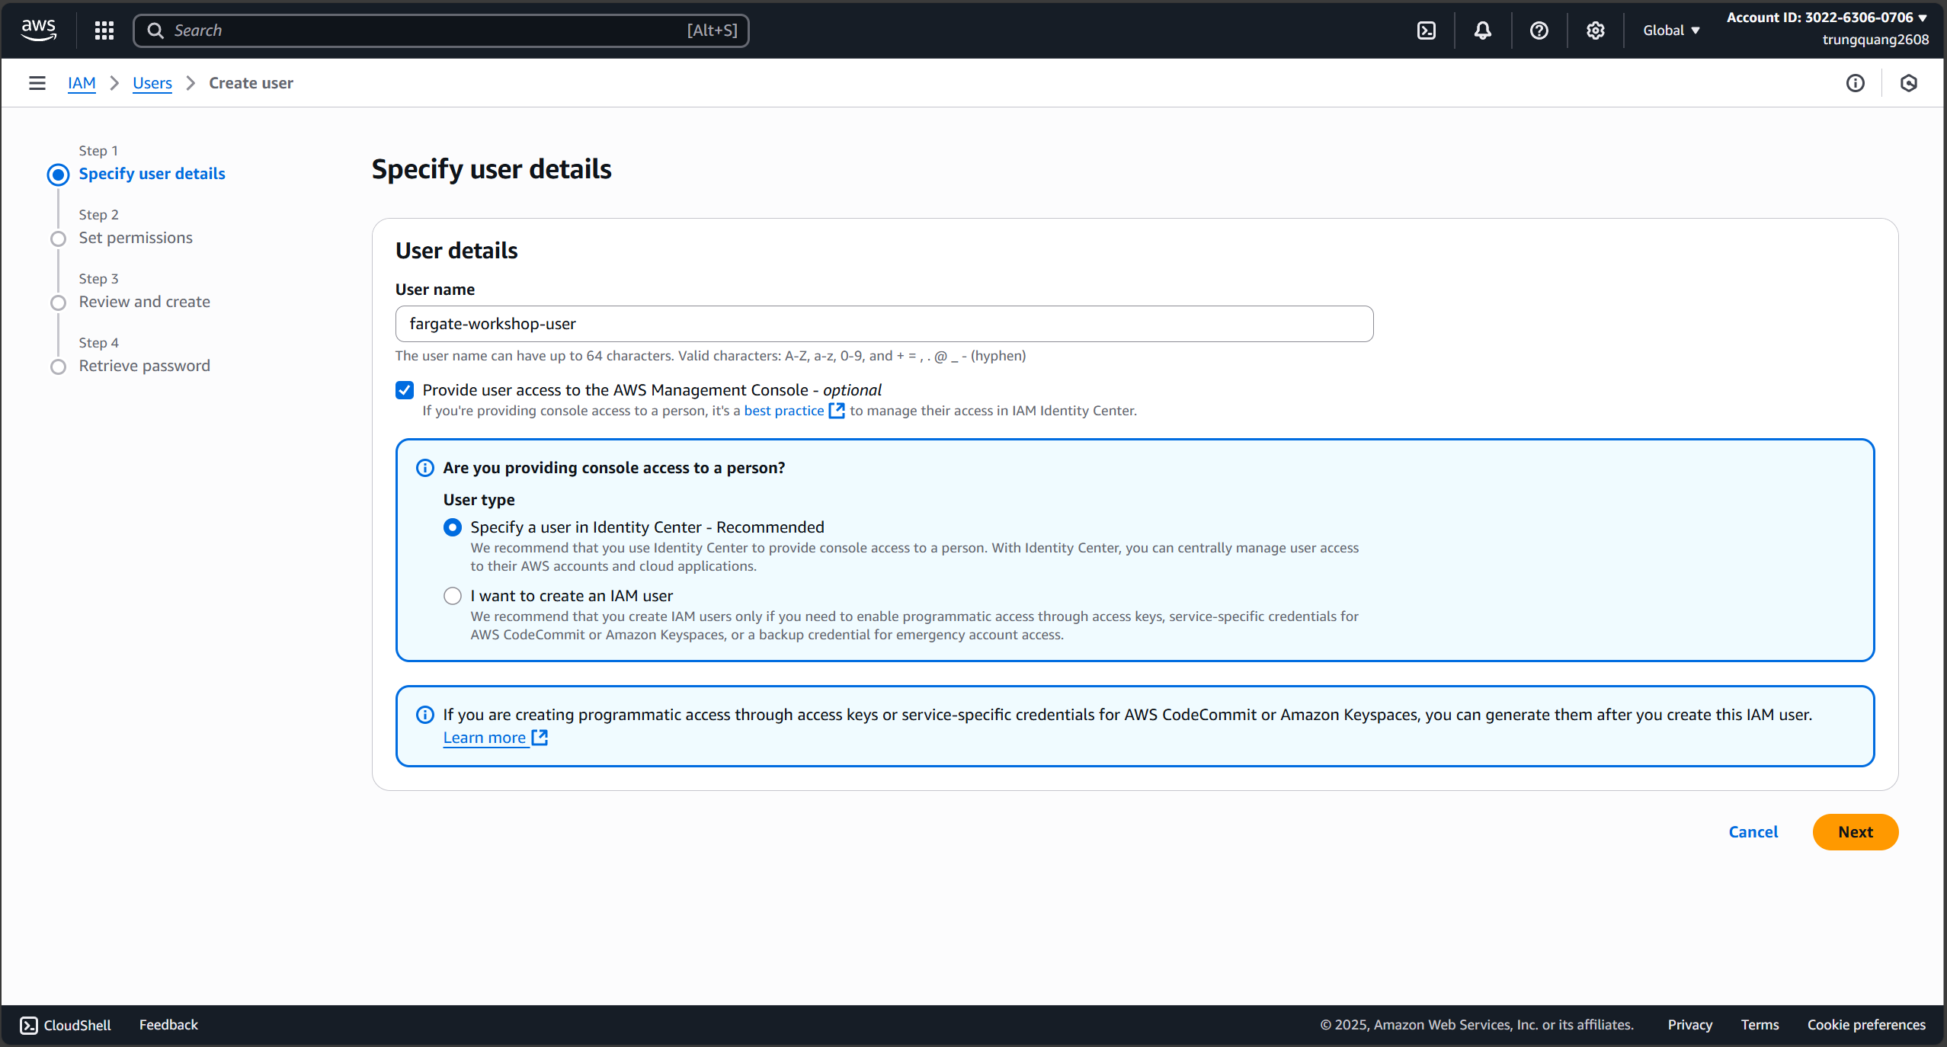Open external link icon beside Learn more
Image resolution: width=1947 pixels, height=1047 pixels.
540,738
